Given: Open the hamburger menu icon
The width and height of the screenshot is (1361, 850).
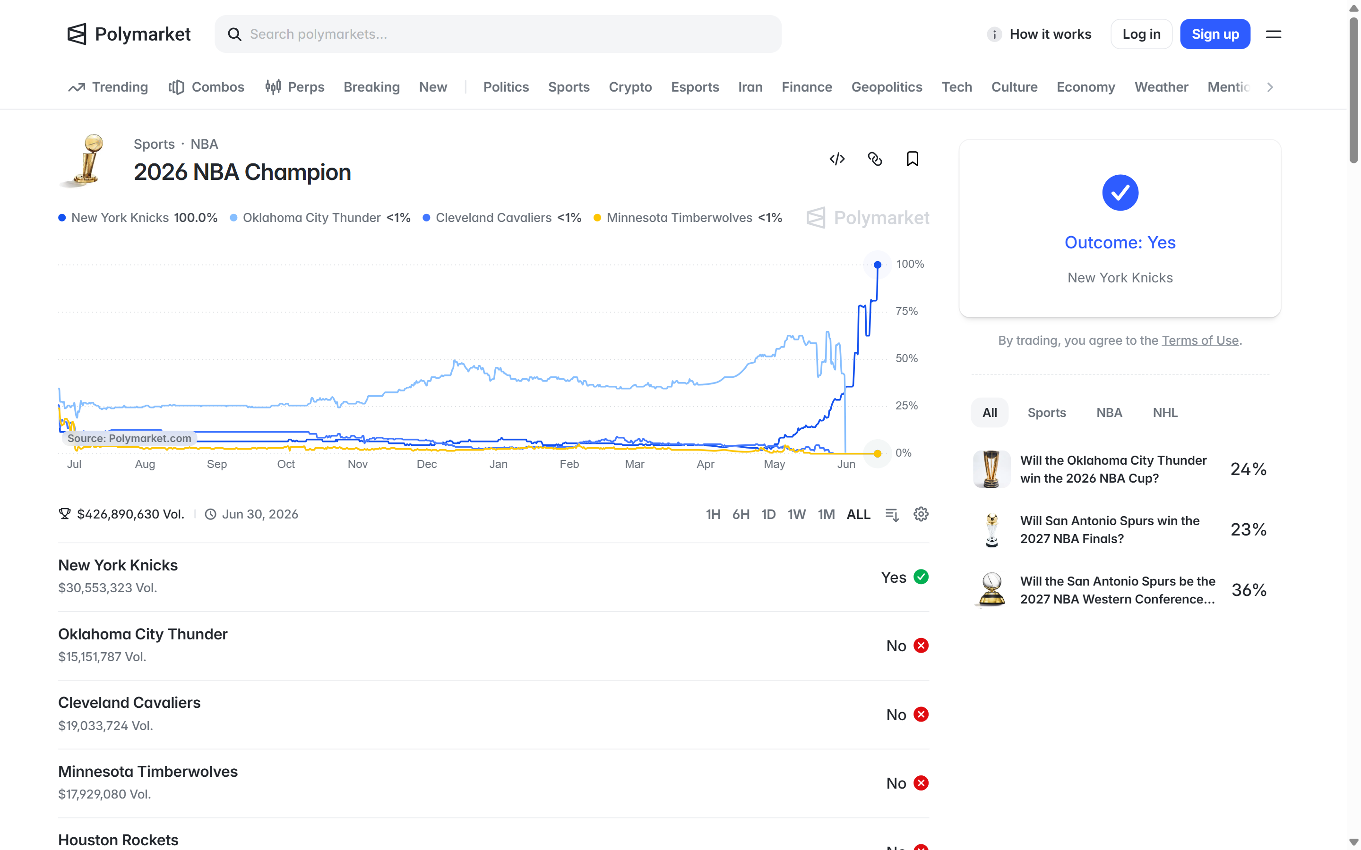Looking at the screenshot, I should (x=1273, y=34).
